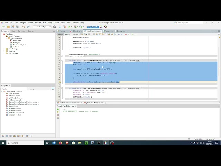The height and width of the screenshot is (166, 221).
Task: Click the Show Inherited Members navigator icon
Action: (x=3, y=136)
